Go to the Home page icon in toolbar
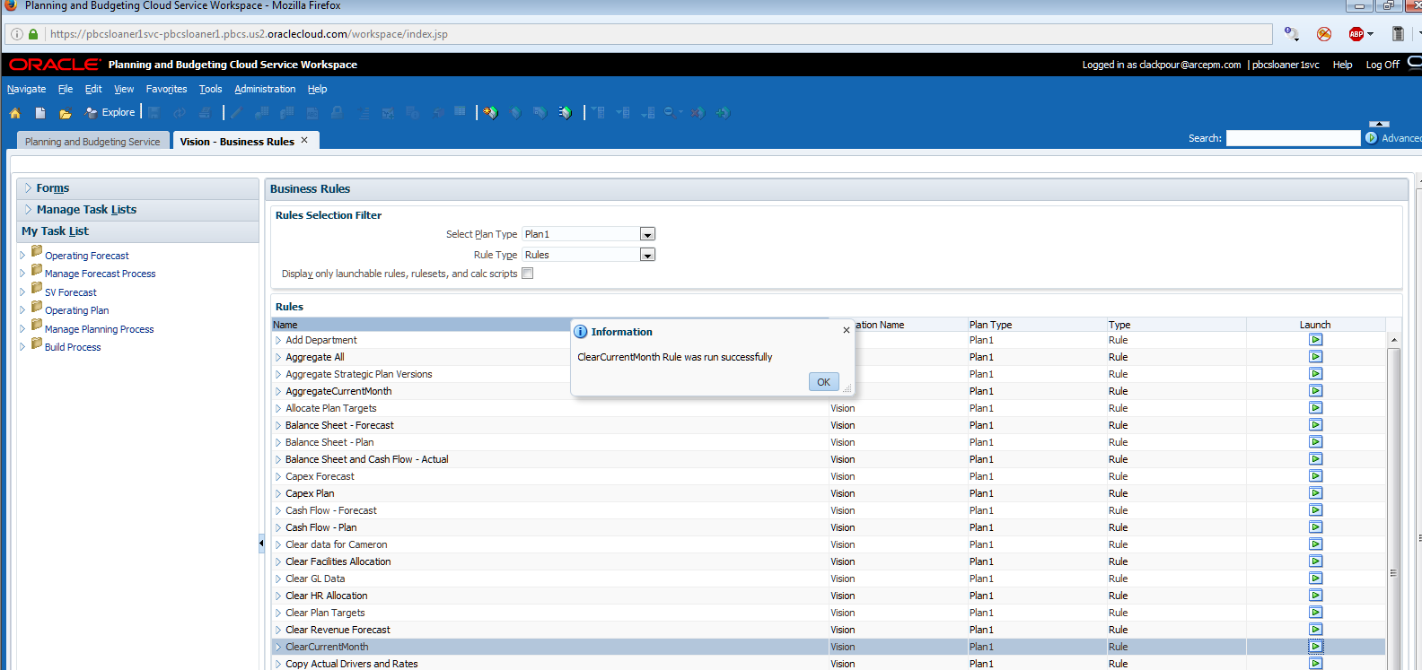 (15, 113)
